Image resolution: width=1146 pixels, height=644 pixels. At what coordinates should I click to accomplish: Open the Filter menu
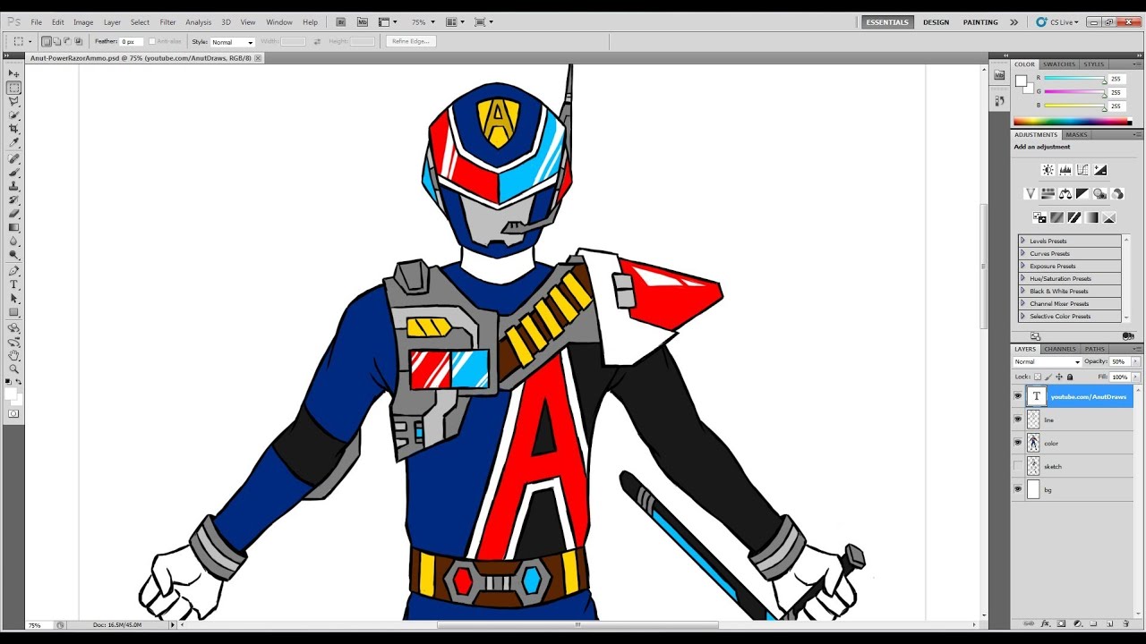click(x=167, y=22)
